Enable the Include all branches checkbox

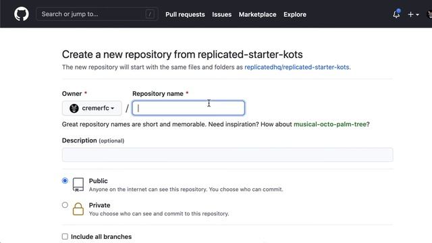coord(65,237)
